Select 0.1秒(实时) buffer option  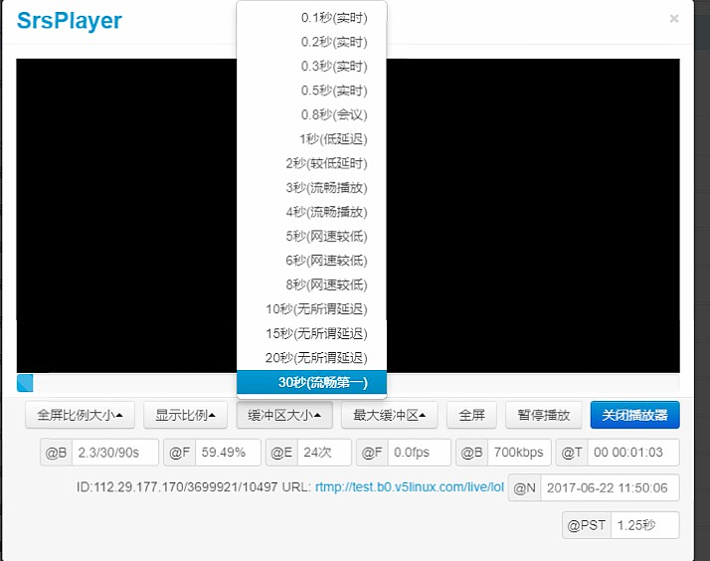[333, 18]
